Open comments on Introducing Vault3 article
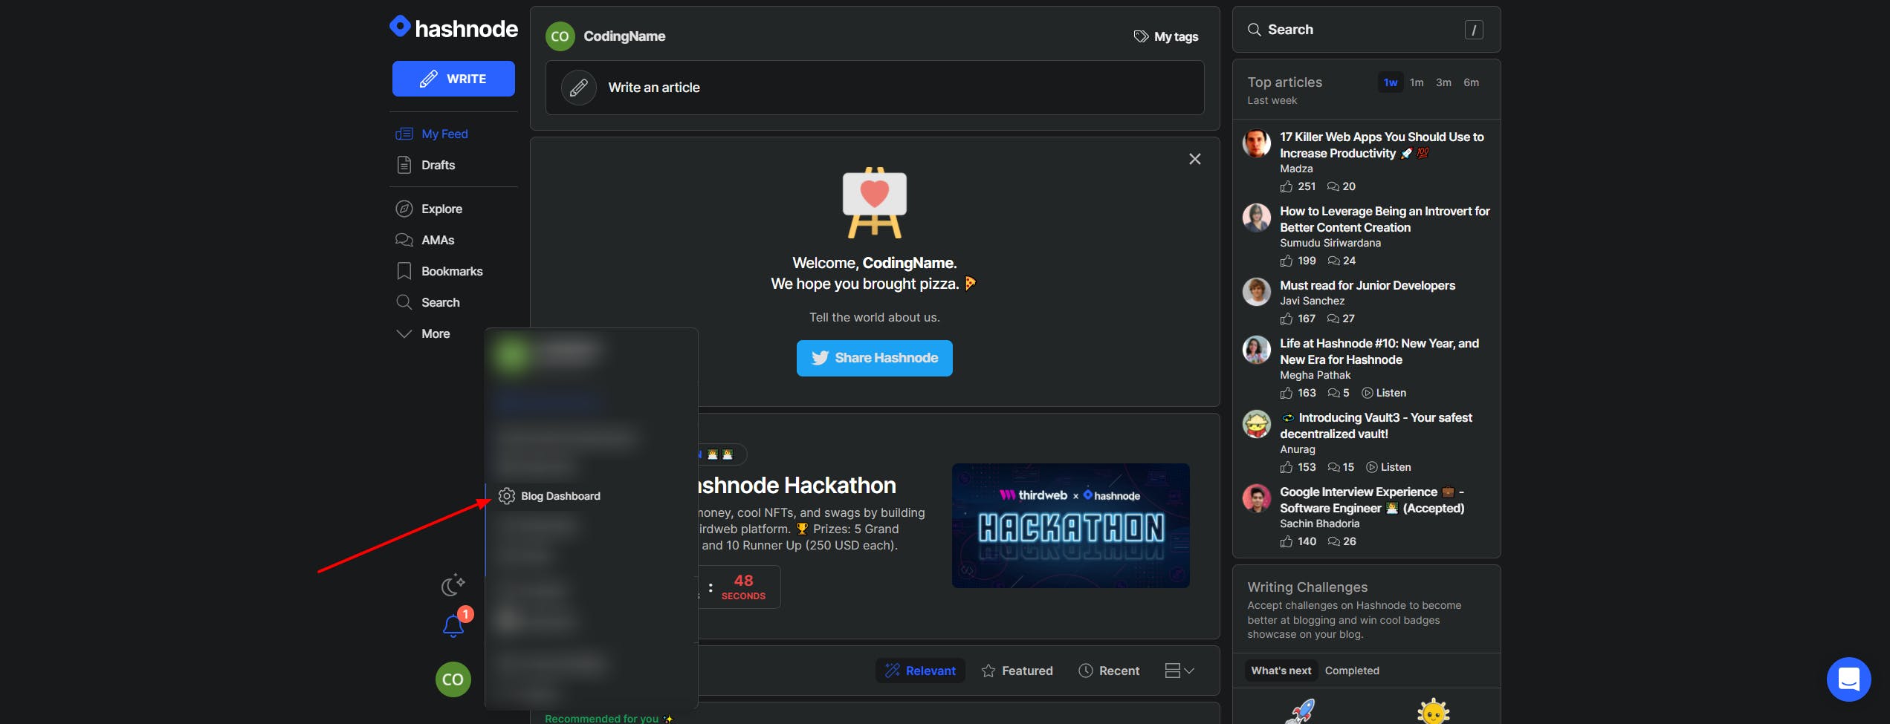1890x724 pixels. (x=1342, y=467)
